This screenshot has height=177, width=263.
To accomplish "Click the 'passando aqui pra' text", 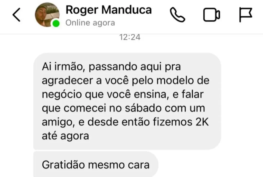I will 135,67.
